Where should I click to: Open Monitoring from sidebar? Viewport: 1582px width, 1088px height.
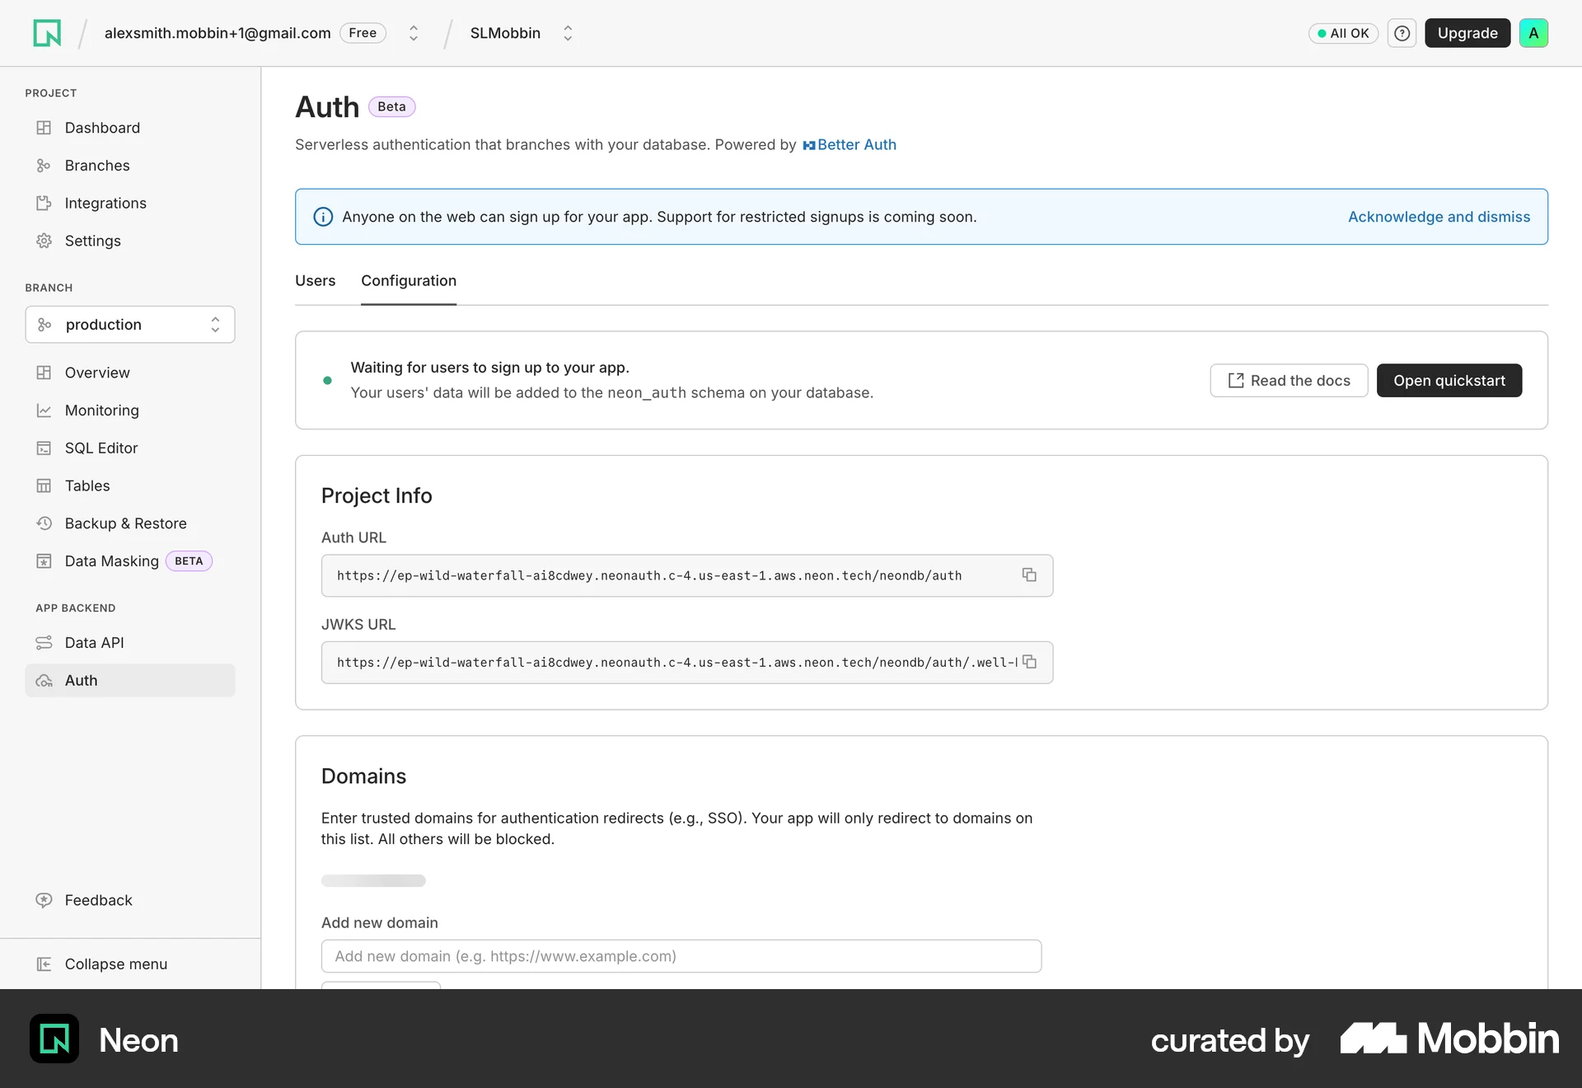coord(130,410)
